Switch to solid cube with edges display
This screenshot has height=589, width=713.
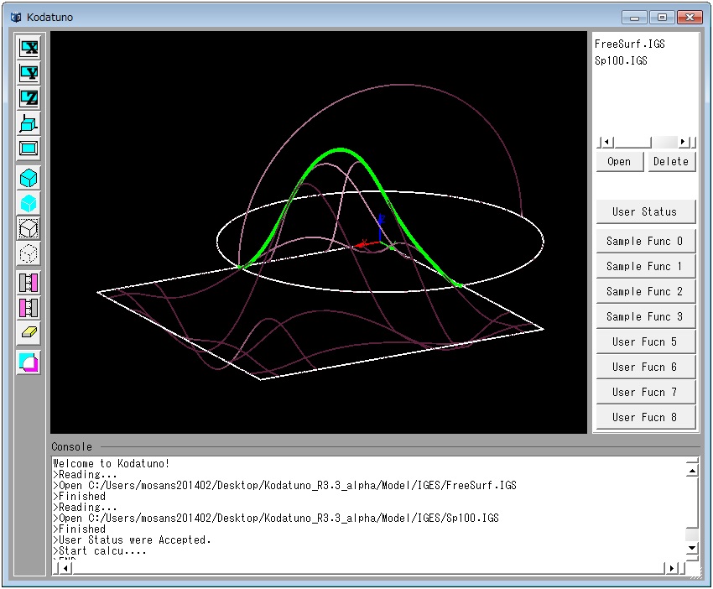[x=29, y=178]
